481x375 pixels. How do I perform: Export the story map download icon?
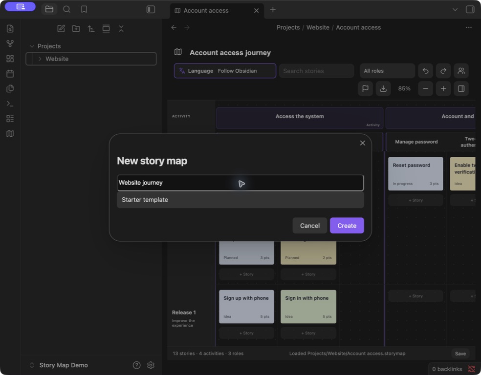pyautogui.click(x=383, y=88)
